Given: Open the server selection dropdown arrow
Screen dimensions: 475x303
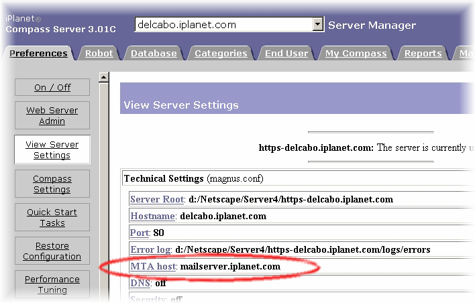Looking at the screenshot, I should [317, 24].
